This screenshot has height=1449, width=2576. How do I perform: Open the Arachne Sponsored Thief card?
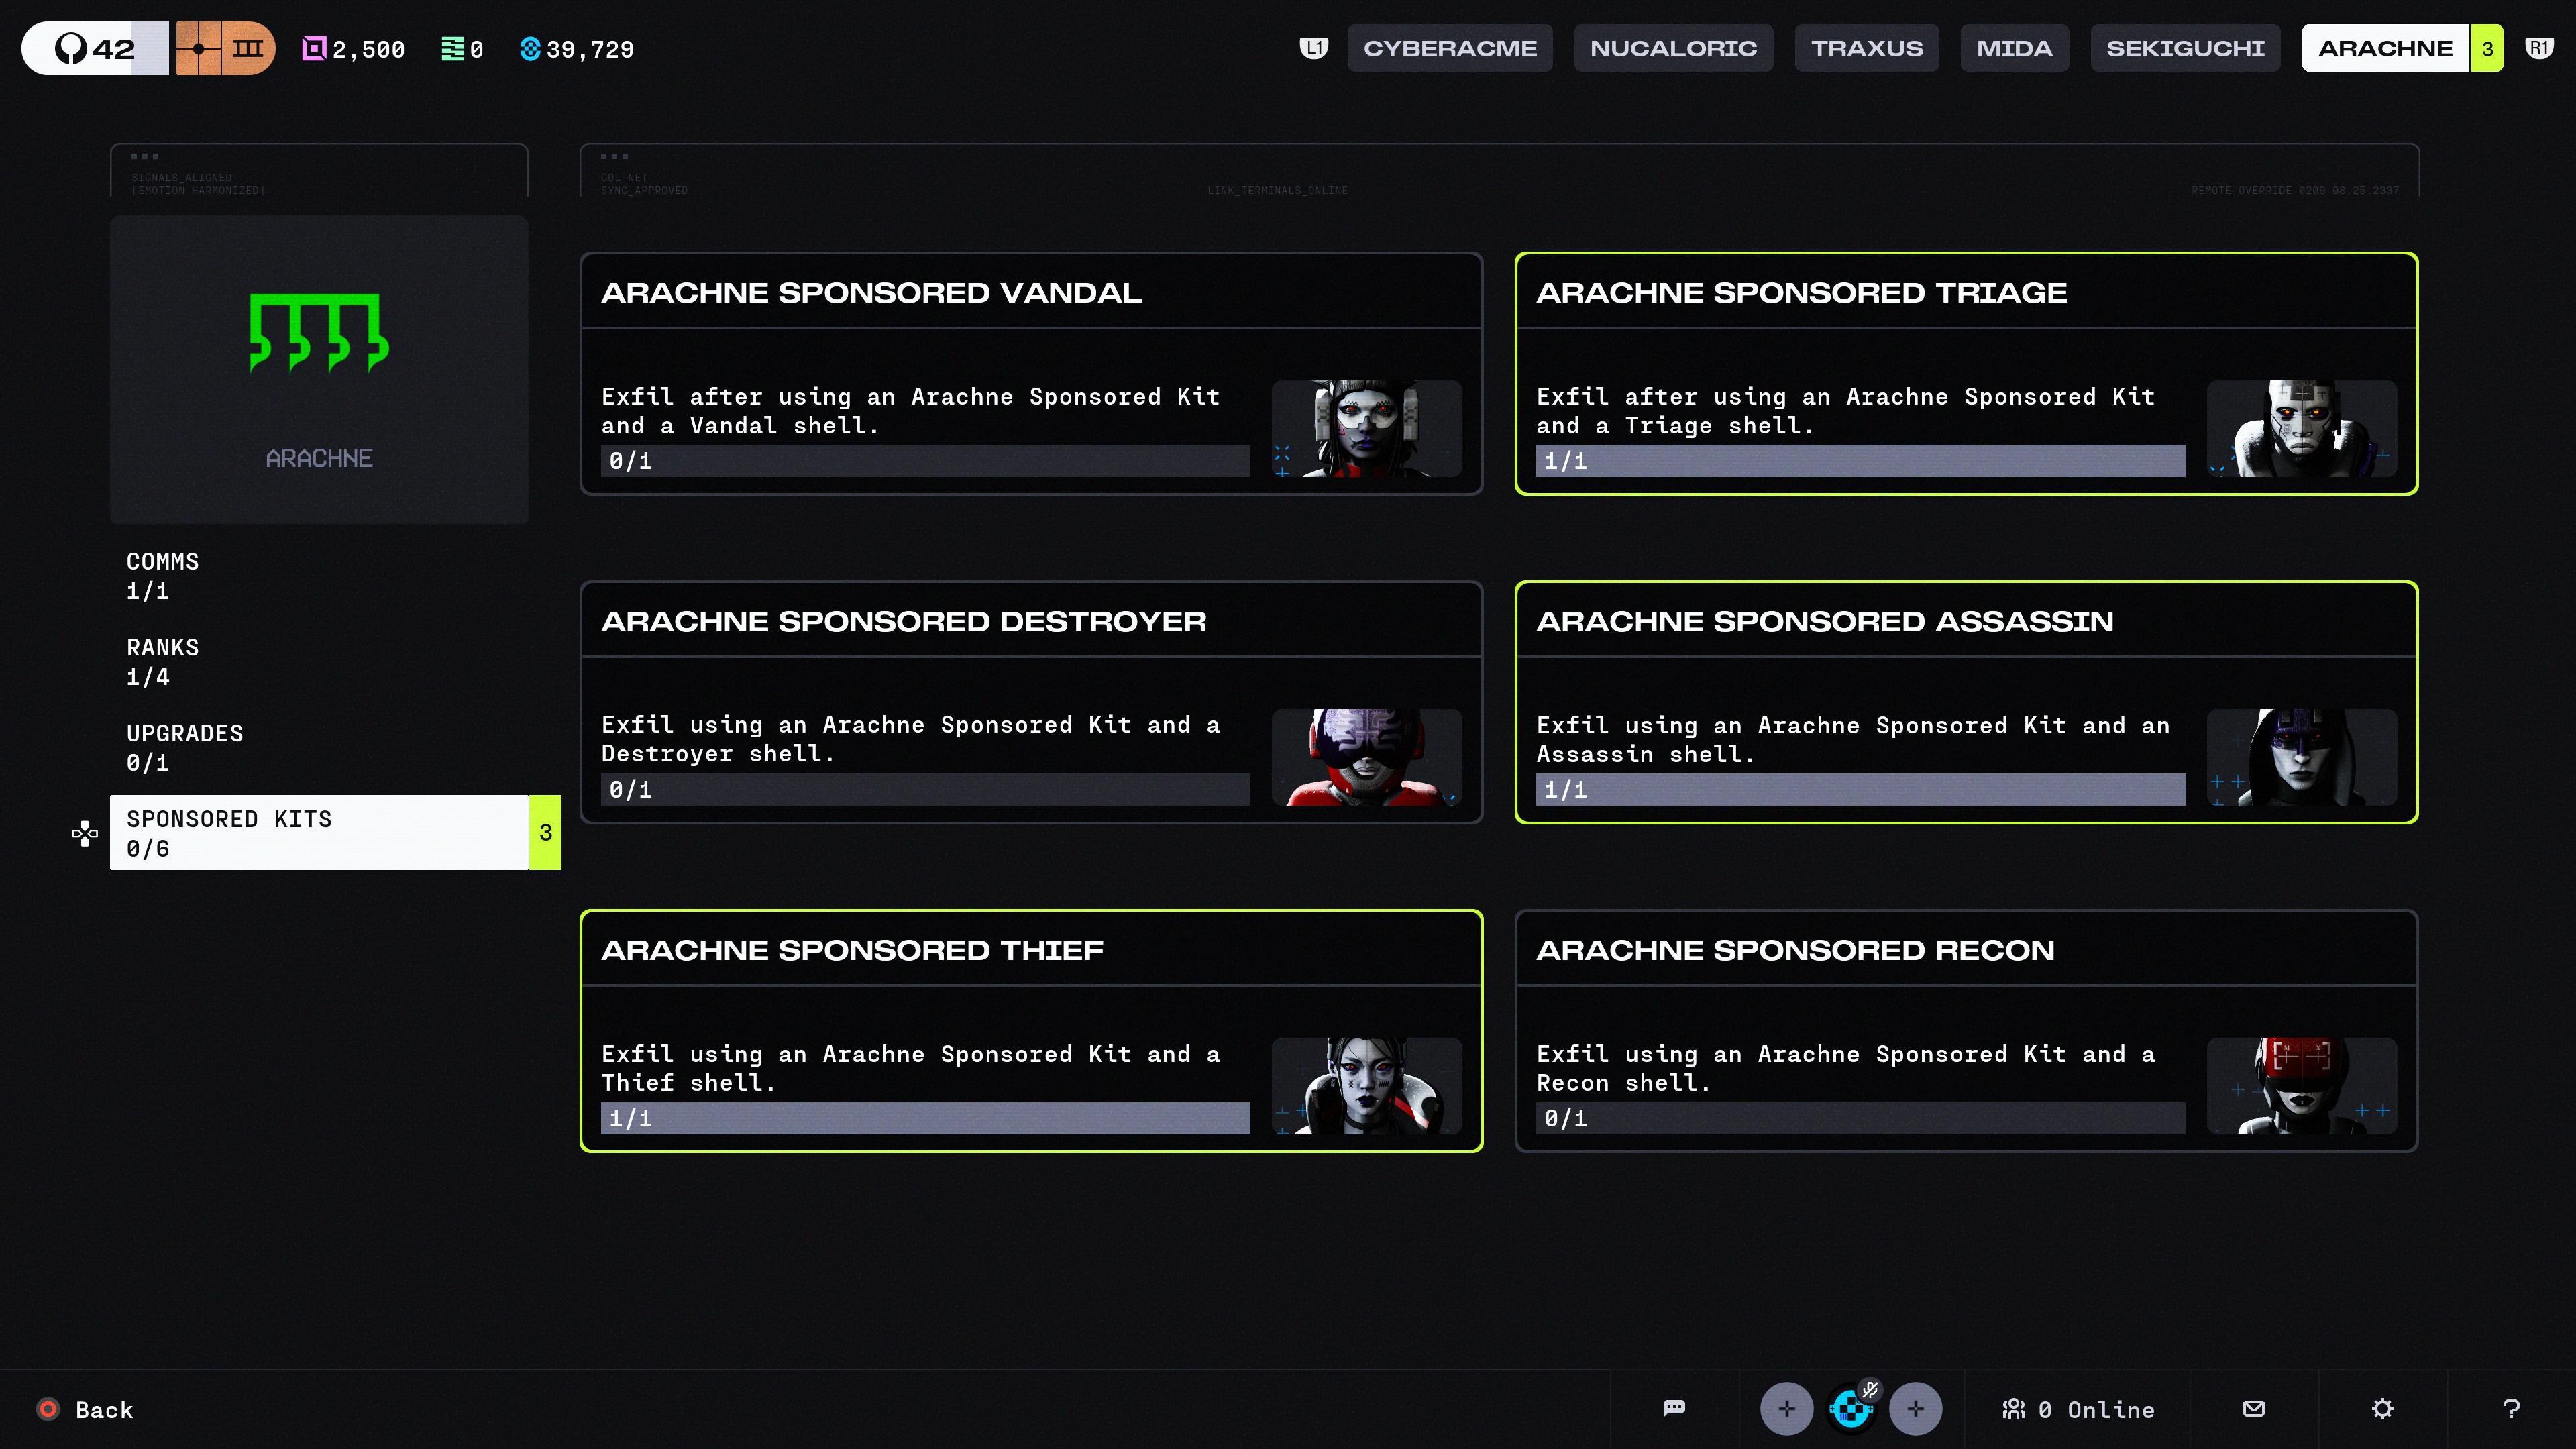[1031, 1031]
